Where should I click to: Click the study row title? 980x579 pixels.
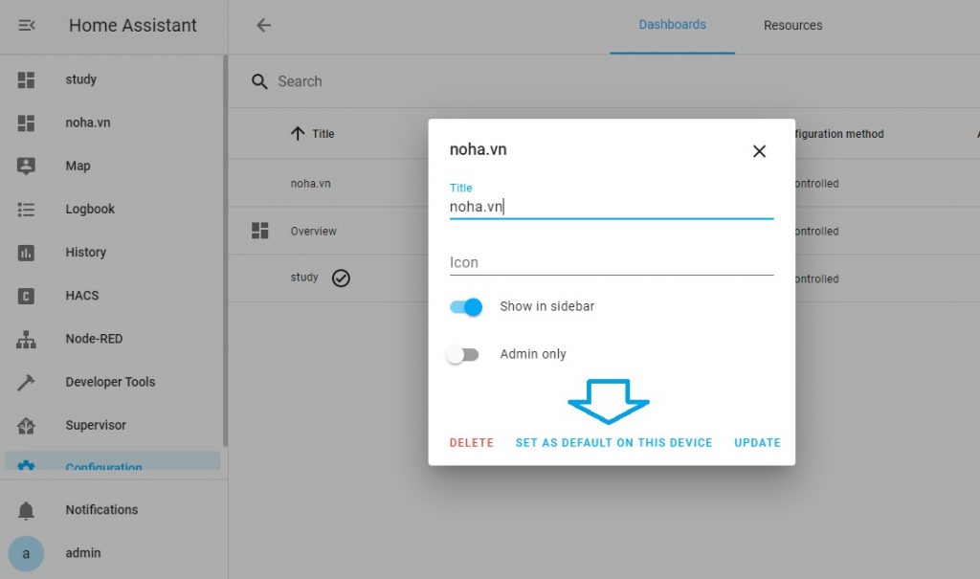click(x=304, y=277)
